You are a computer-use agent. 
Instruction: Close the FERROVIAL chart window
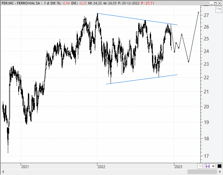click(220, 3)
